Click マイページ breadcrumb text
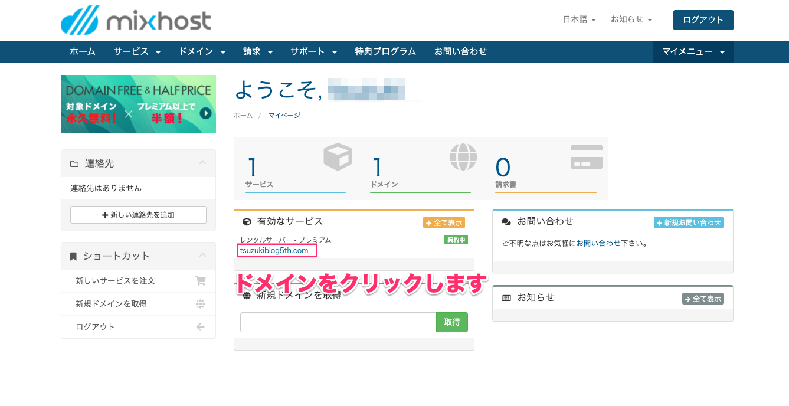Image resolution: width=789 pixels, height=406 pixels. point(284,115)
